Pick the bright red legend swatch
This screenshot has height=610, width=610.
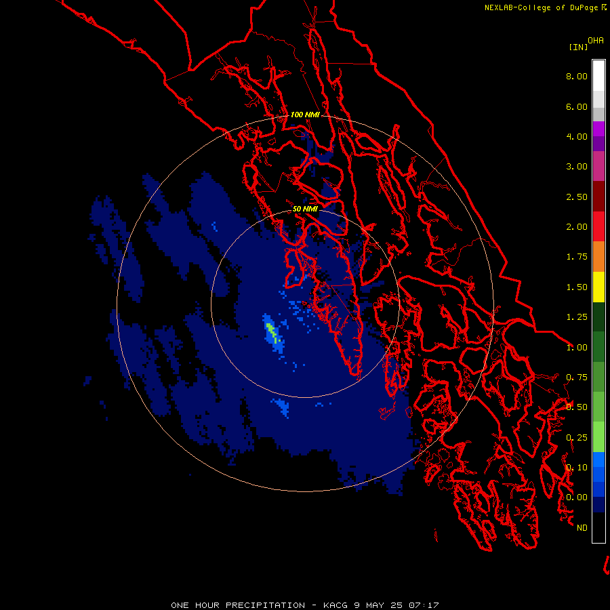pyautogui.click(x=598, y=226)
